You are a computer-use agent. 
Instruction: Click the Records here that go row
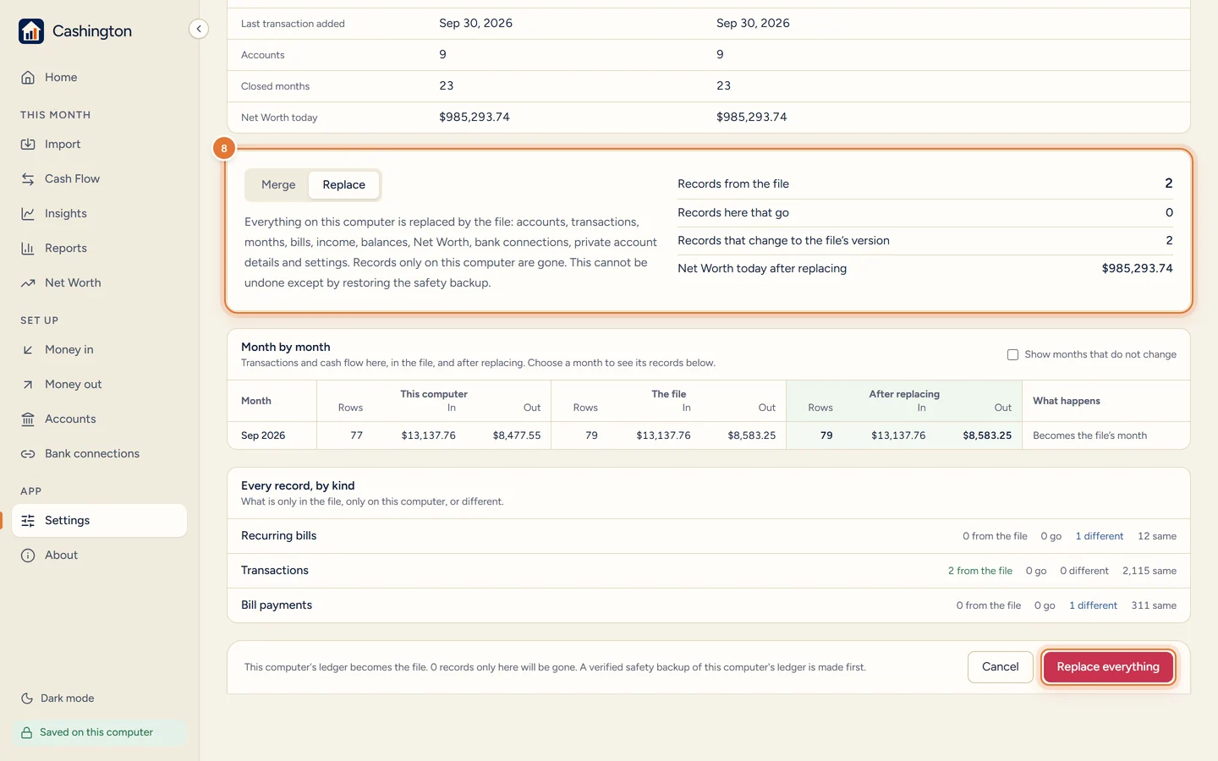(x=925, y=213)
